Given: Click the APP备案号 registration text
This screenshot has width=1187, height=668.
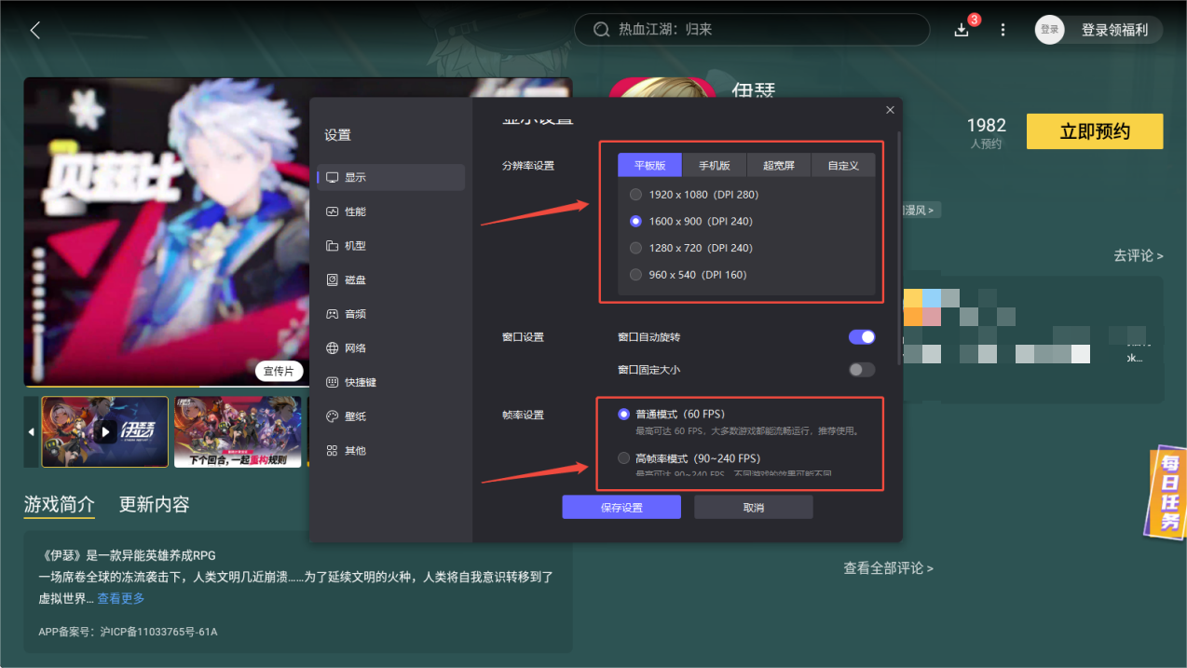Looking at the screenshot, I should tap(128, 632).
